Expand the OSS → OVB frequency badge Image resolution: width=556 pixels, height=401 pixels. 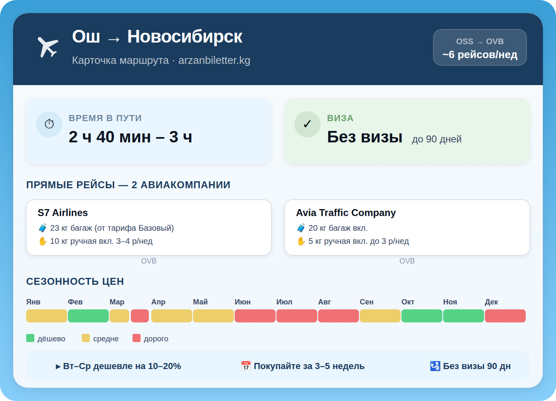click(480, 47)
